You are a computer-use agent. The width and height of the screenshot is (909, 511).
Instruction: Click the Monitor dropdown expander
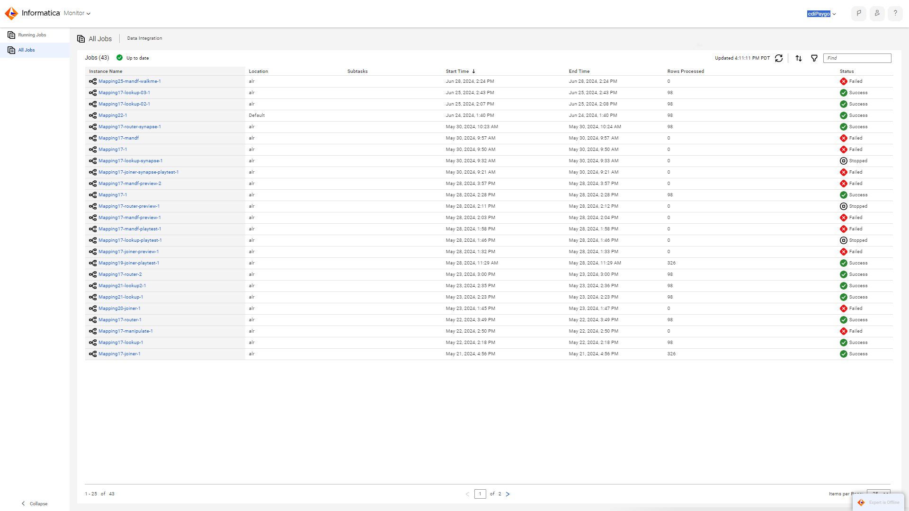89,13
